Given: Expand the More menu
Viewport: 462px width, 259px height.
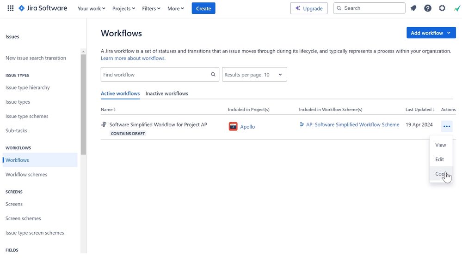Looking at the screenshot, I should 176,8.
